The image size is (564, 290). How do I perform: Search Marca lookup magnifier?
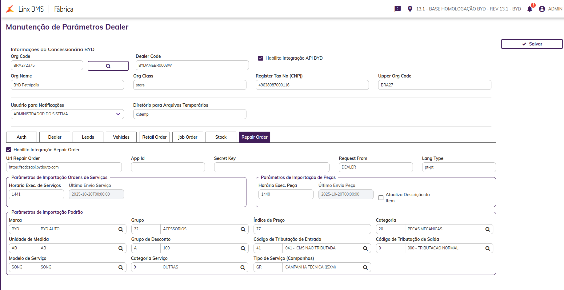pos(121,229)
